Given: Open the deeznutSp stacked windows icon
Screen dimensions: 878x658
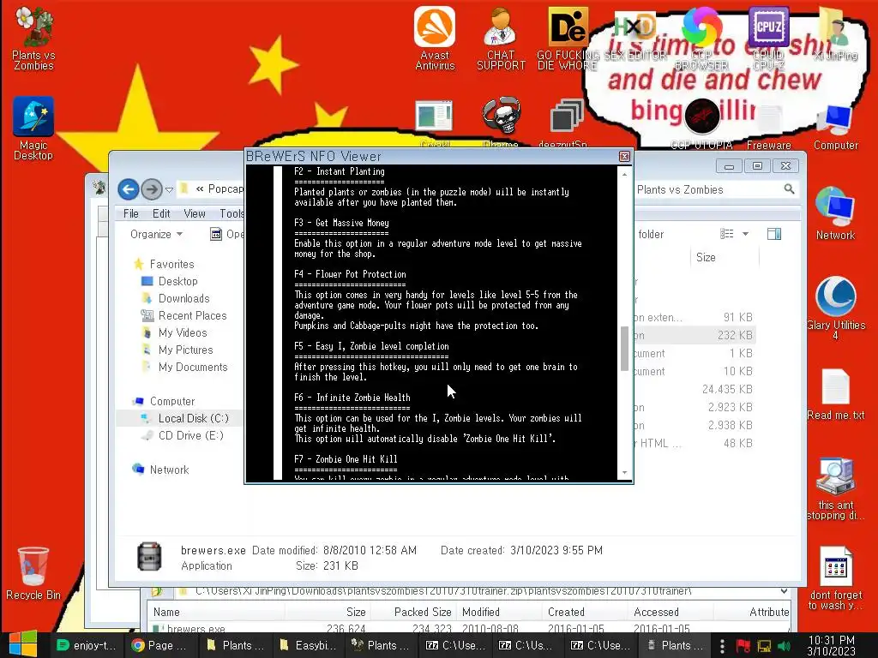Looking at the screenshot, I should click(567, 117).
